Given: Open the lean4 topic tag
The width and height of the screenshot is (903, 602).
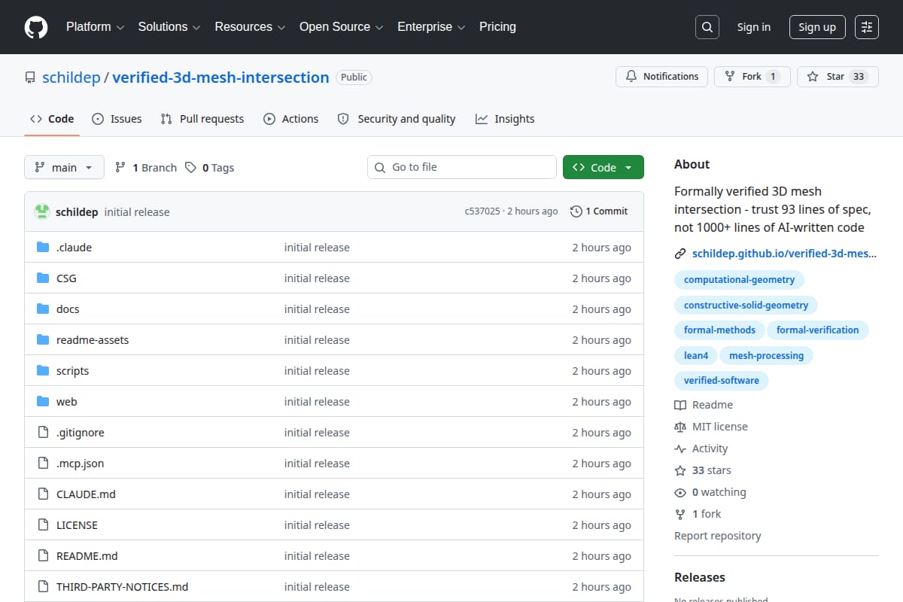Looking at the screenshot, I should tap(696, 356).
